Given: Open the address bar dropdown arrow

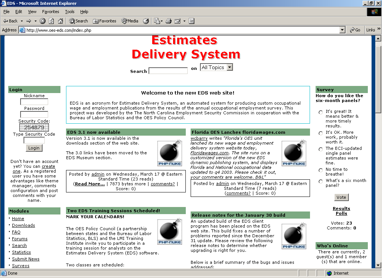Looking at the screenshot, I should tap(342, 30).
